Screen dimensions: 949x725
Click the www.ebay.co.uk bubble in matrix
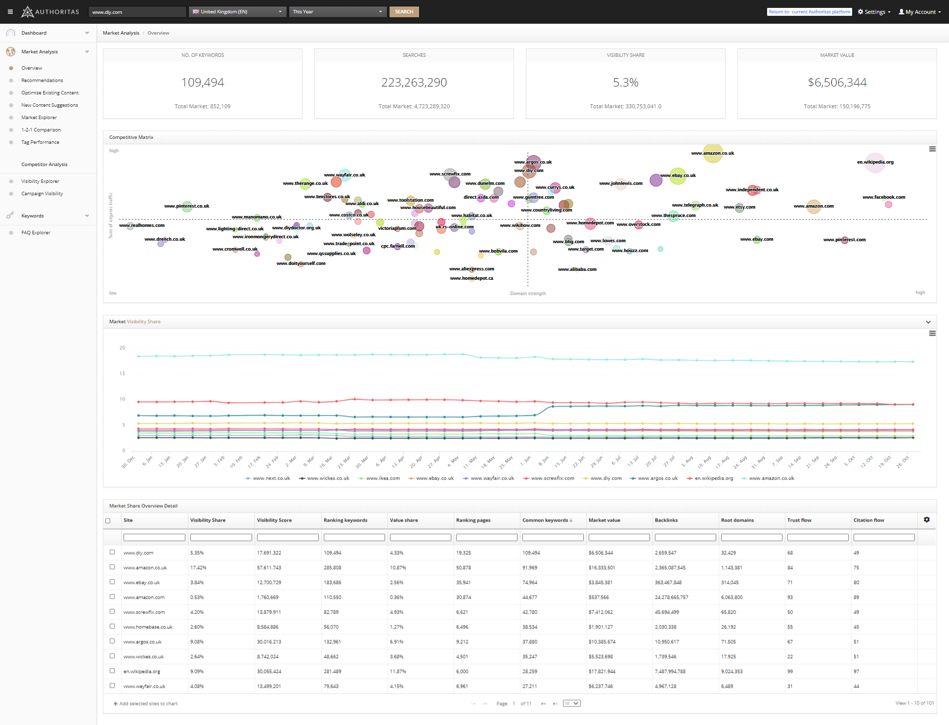click(678, 176)
